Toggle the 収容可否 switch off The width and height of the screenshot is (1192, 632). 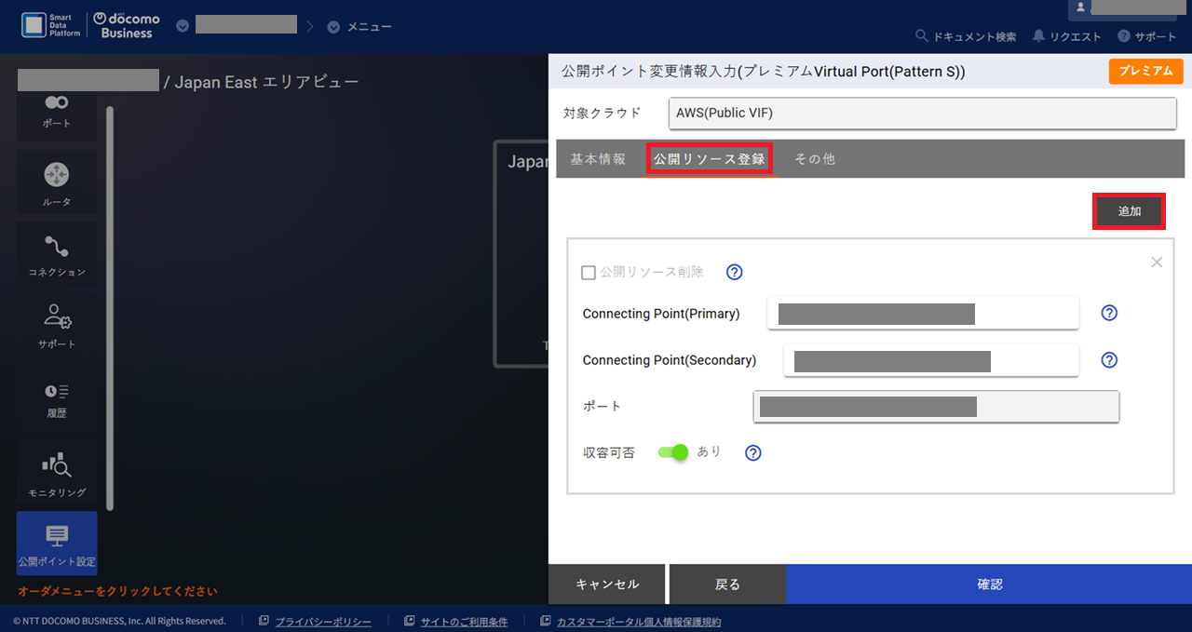pos(672,452)
